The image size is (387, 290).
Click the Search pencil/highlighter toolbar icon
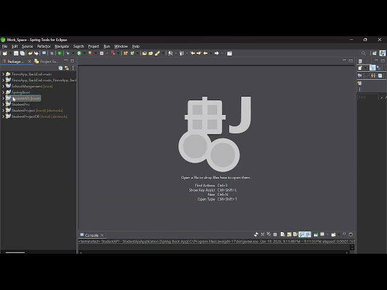157,53
